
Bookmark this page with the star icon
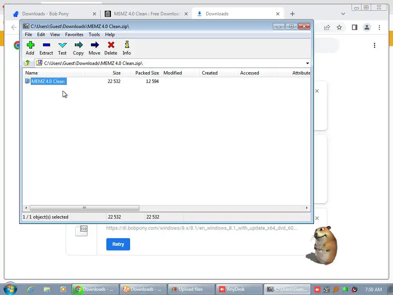coord(339,27)
